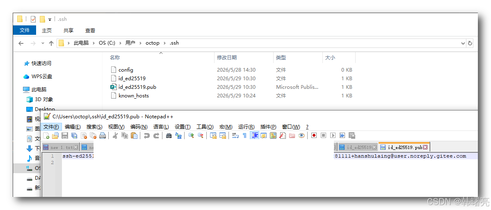
Task: Click the Save recorded macro icon
Action: point(352,135)
